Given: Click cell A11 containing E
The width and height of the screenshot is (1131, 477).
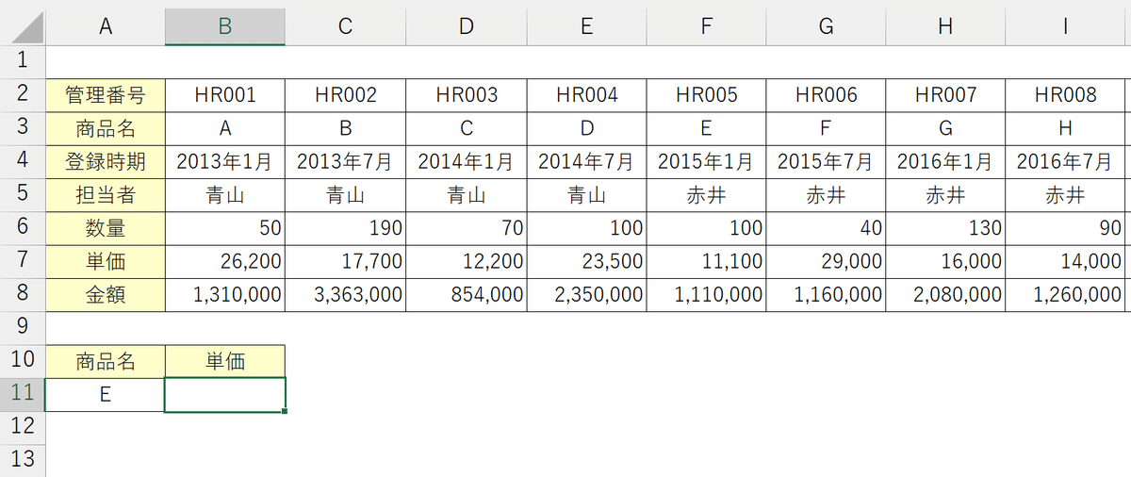Looking at the screenshot, I should tap(106, 394).
